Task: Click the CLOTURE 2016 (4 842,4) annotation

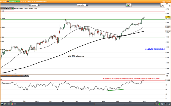Action: click(x=155, y=49)
